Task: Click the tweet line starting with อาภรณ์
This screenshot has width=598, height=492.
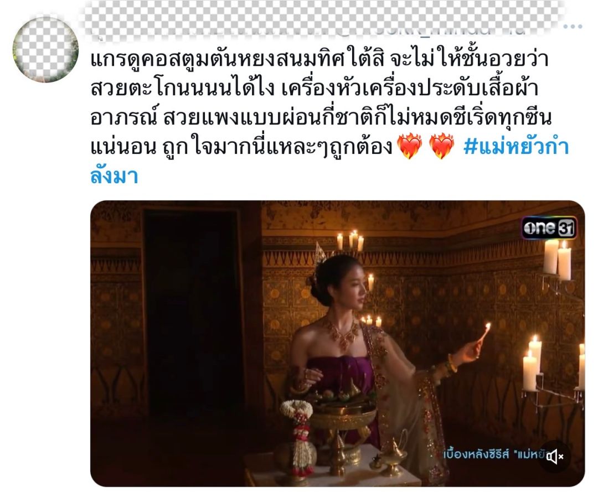Action: tap(321, 117)
